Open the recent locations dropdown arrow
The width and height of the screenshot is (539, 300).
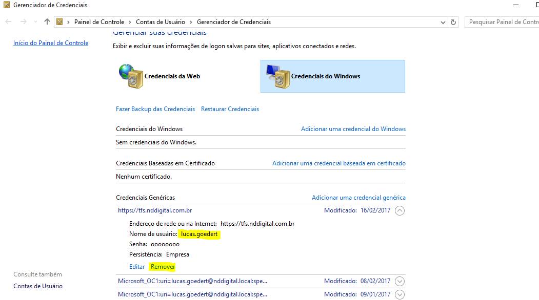tap(35, 22)
